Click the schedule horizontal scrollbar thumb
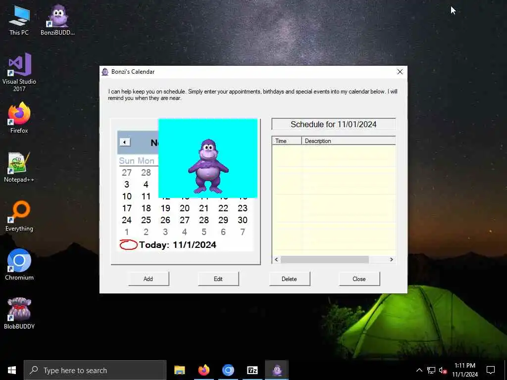 325,259
